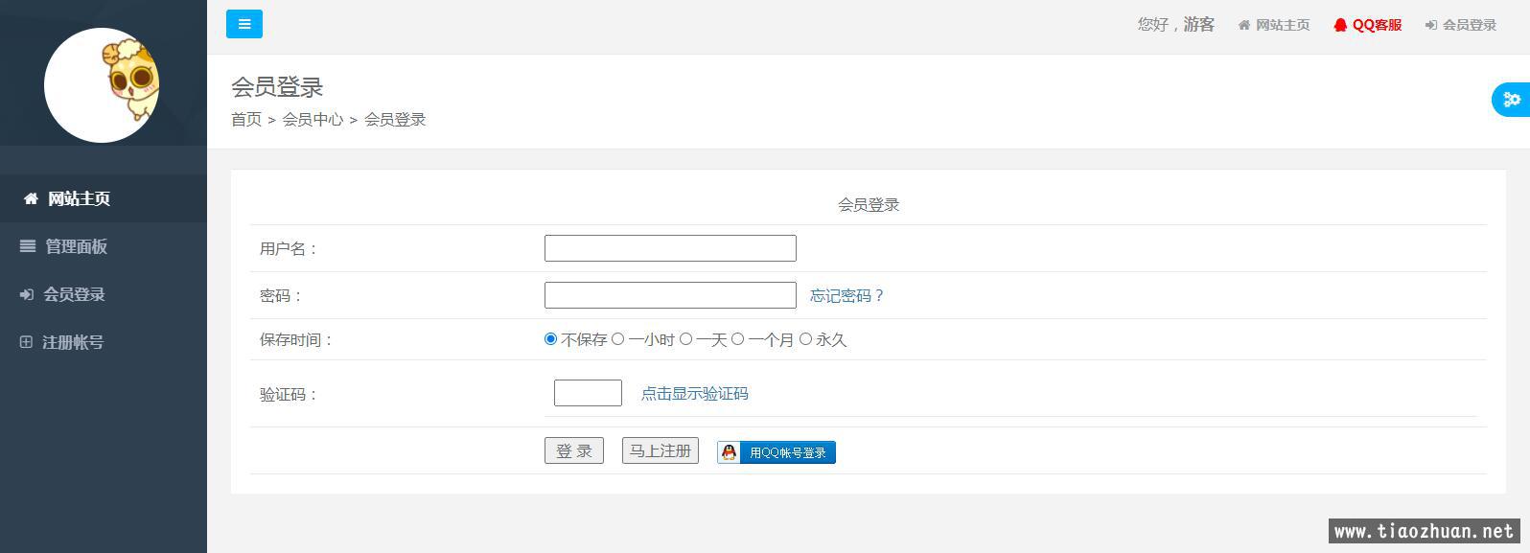Open the 忘记密码？ link
Viewport: 1530px width, 553px height.
(x=846, y=296)
